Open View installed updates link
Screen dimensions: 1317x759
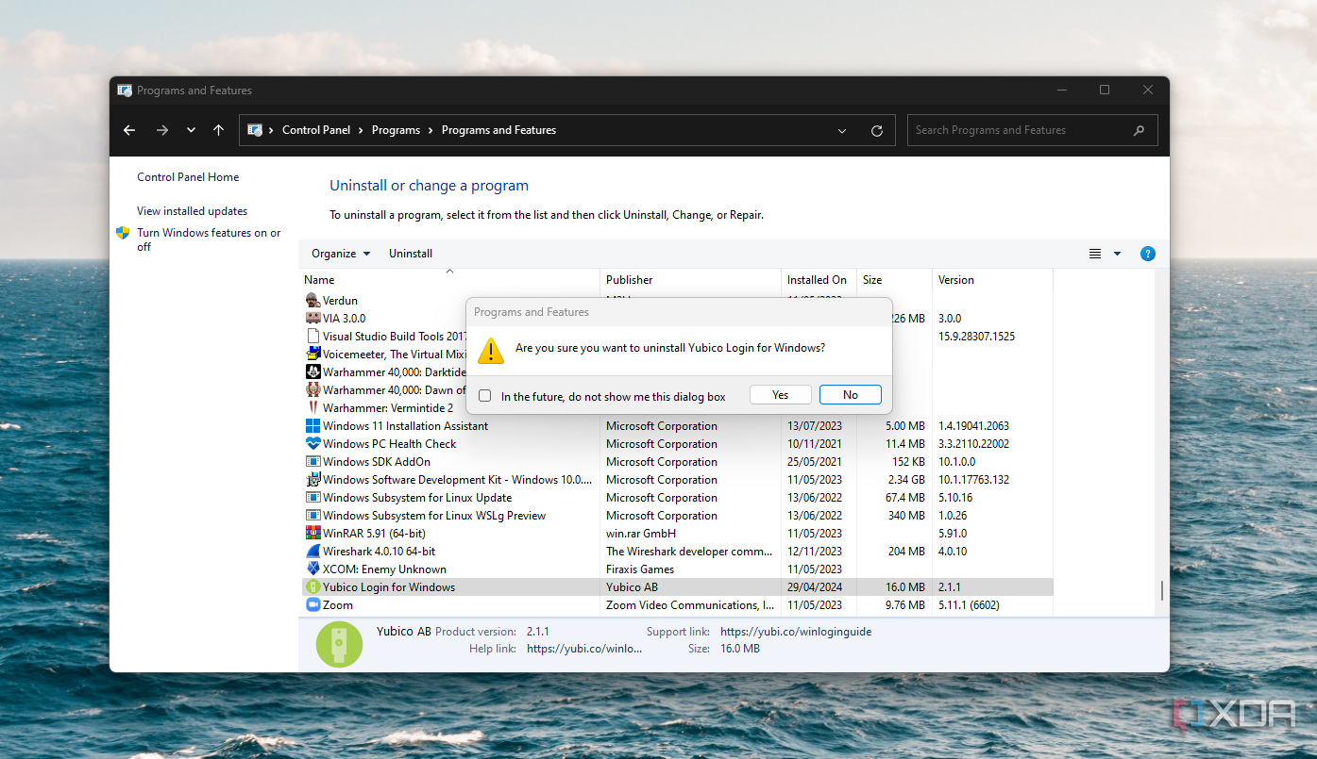click(x=192, y=211)
